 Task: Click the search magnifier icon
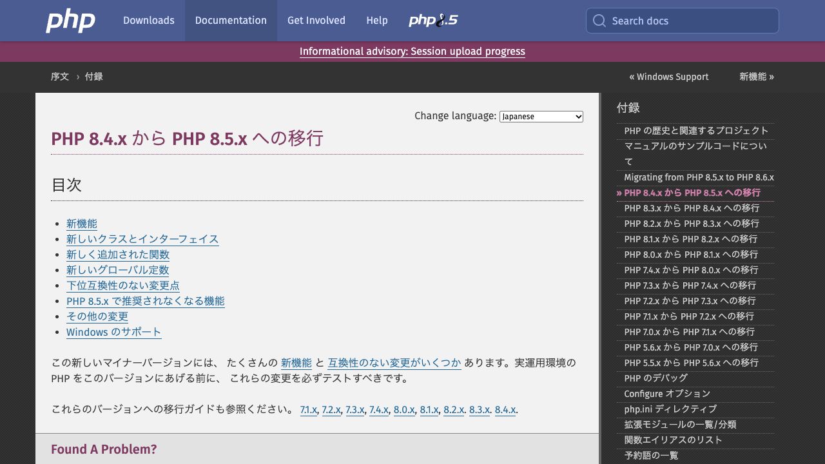[x=599, y=21]
